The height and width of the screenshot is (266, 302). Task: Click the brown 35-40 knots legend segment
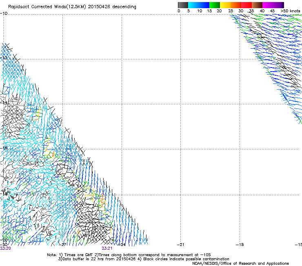point(257,5)
